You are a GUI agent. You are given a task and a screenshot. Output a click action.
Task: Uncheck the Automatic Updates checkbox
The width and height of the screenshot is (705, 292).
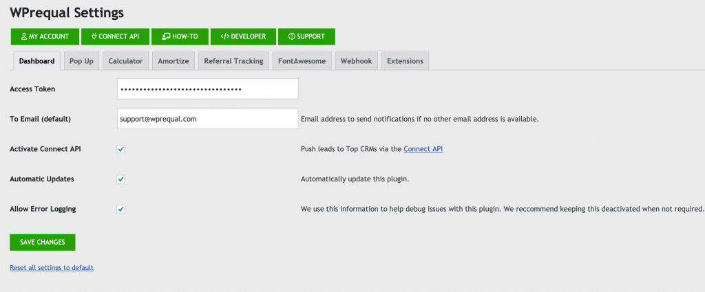pos(120,179)
